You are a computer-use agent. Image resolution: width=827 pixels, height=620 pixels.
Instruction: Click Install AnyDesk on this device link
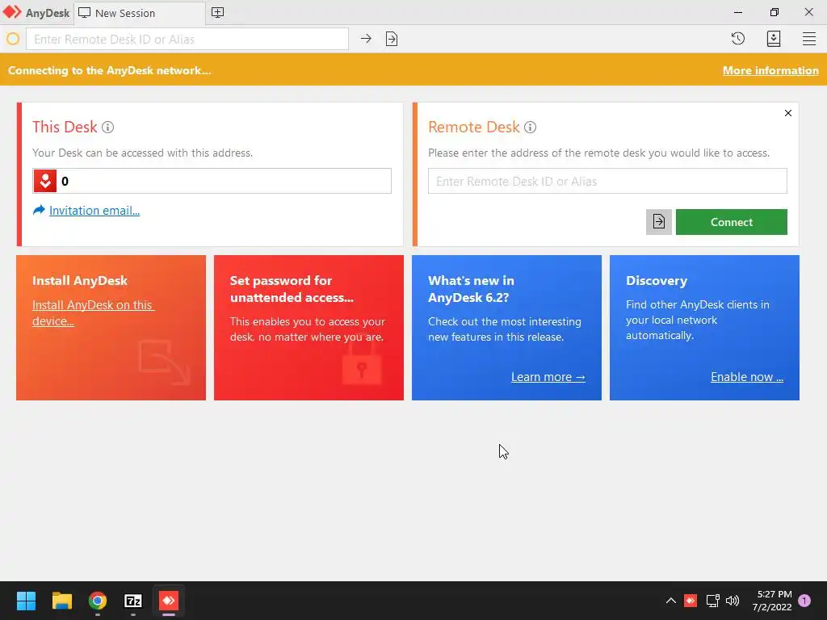[92, 312]
